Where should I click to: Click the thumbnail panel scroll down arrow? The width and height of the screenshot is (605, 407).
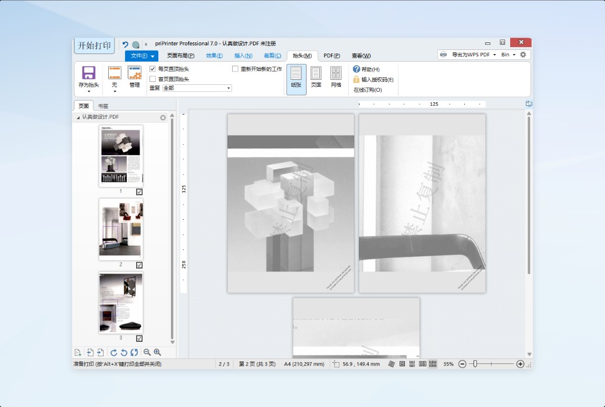[172, 342]
